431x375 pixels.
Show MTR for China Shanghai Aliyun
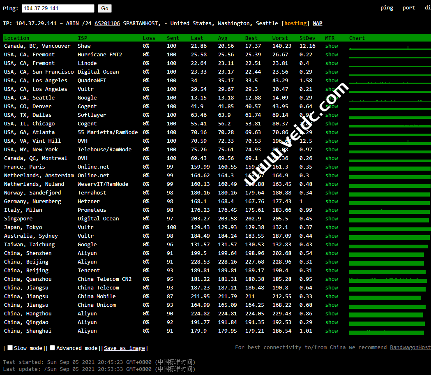coord(332,331)
